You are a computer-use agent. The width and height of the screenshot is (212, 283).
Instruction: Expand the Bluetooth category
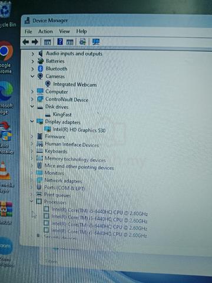point(32,69)
